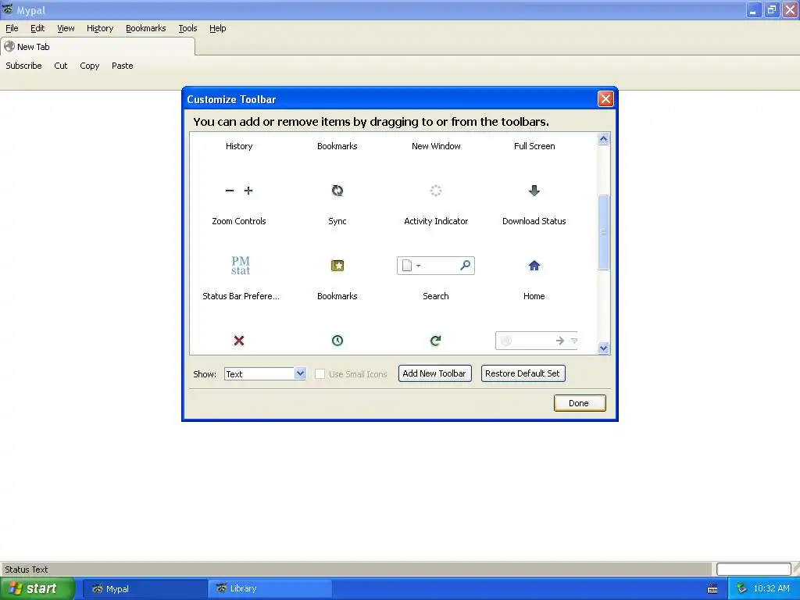Image resolution: width=800 pixels, height=600 pixels.
Task: Select the New Tab tab
Action: click(x=98, y=46)
